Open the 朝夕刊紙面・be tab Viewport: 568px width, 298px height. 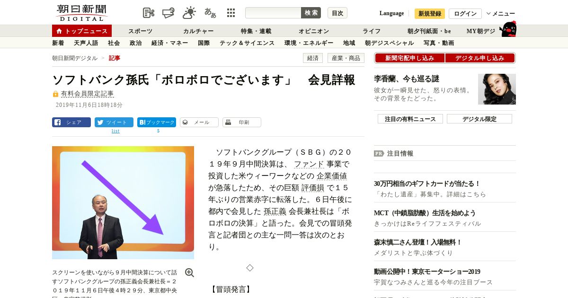(429, 31)
